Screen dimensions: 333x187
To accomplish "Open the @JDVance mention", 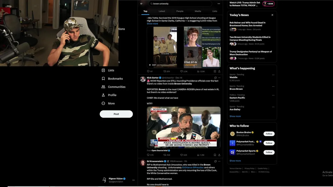I will point(187,168).
